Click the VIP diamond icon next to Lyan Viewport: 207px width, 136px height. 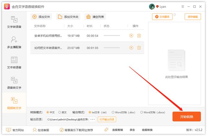point(157,6)
